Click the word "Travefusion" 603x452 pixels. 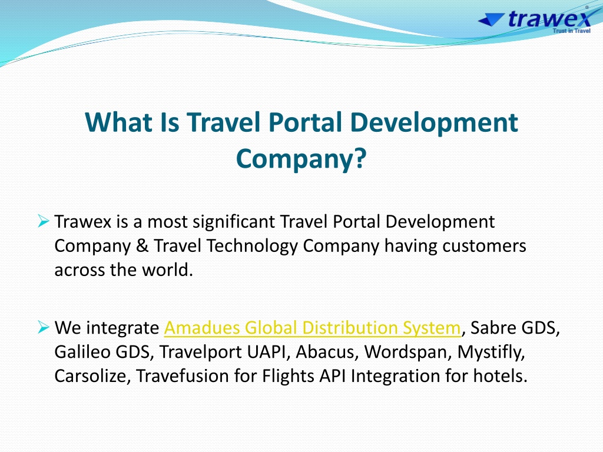tap(183, 376)
